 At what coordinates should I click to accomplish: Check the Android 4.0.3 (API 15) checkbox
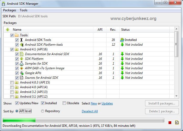pyautogui.click(x=12, y=83)
